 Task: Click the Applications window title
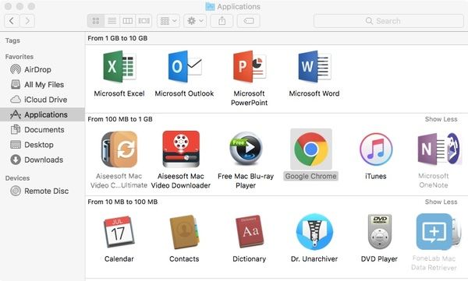click(x=239, y=6)
